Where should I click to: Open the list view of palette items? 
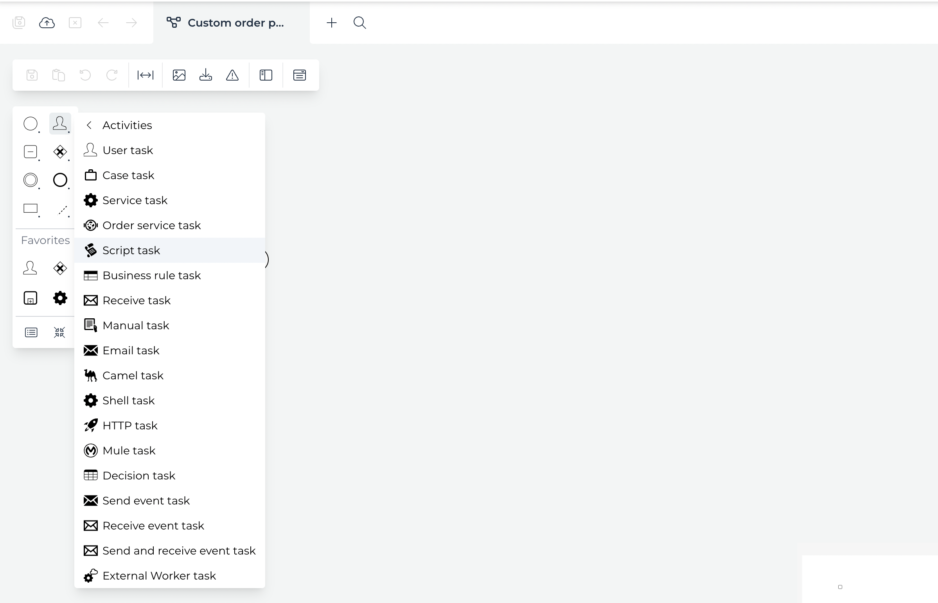point(31,332)
